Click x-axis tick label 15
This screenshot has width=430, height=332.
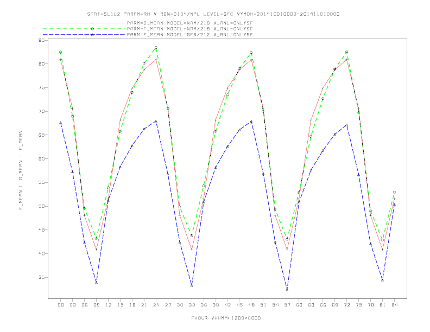click(x=121, y=305)
